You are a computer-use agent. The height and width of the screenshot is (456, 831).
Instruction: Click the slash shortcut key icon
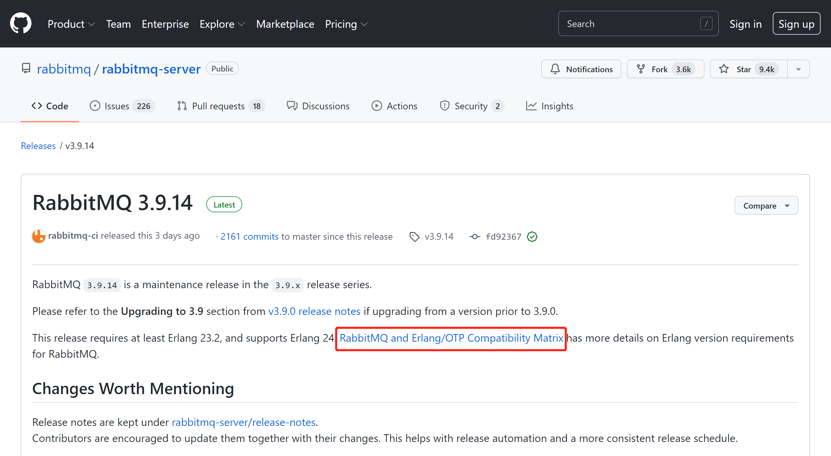click(706, 24)
